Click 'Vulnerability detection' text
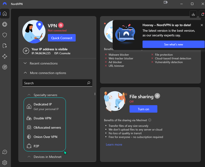 pos(169,62)
